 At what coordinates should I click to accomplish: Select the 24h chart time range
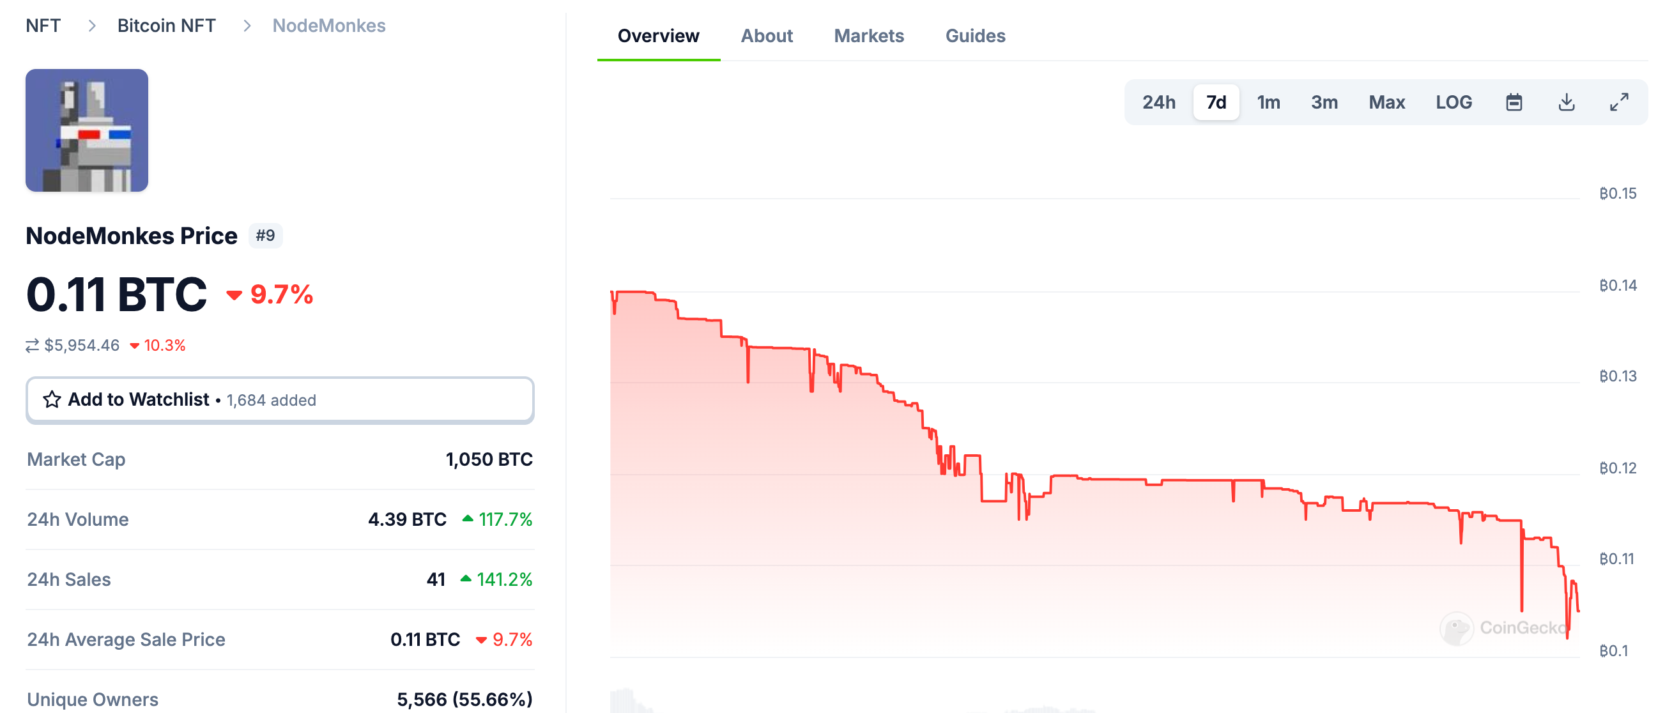1158,102
